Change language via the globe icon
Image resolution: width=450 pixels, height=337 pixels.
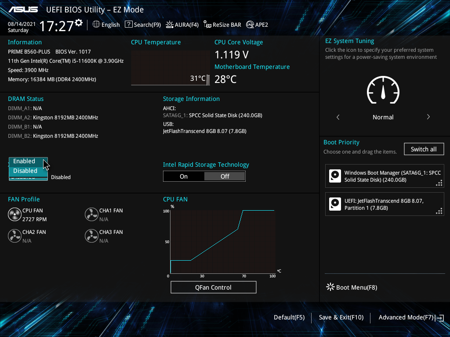point(96,25)
